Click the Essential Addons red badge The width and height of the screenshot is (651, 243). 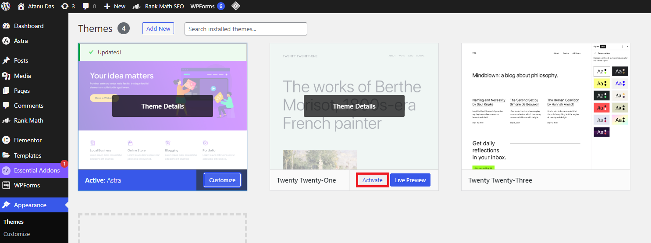(64, 164)
